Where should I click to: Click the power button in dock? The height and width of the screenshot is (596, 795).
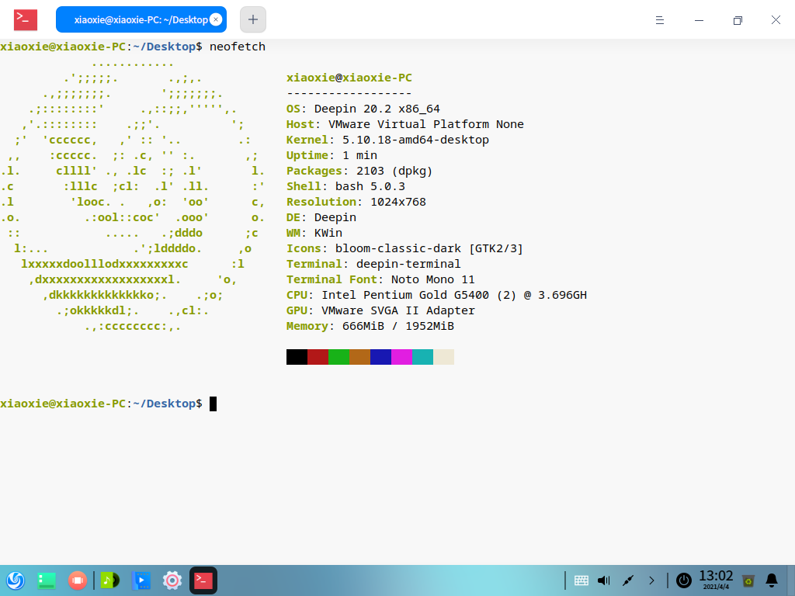coord(683,580)
